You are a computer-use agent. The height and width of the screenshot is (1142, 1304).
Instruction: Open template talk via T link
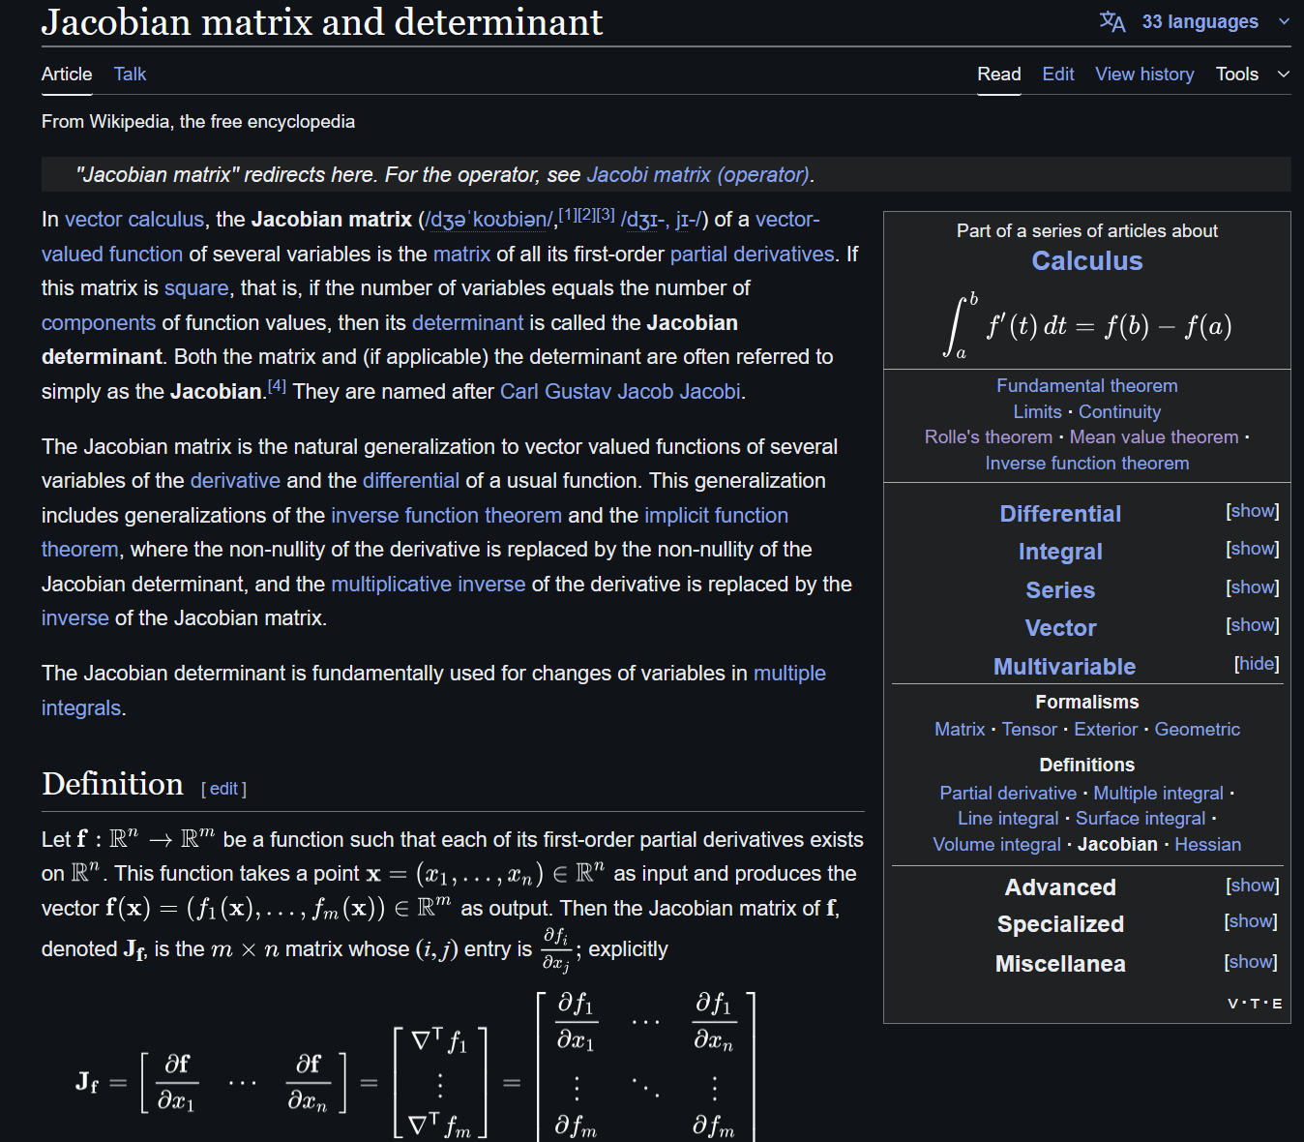pos(1255,1004)
